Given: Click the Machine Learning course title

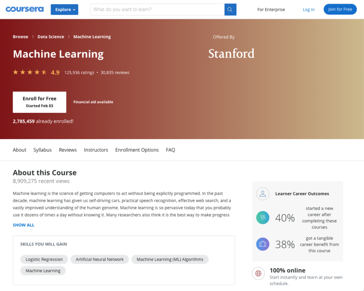Looking at the screenshot, I should [58, 54].
